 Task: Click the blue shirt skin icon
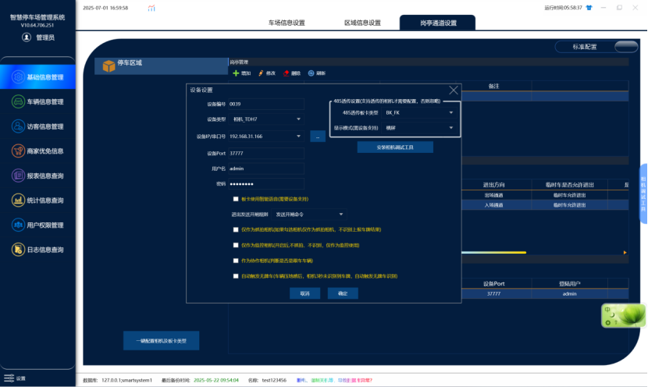coord(589,8)
